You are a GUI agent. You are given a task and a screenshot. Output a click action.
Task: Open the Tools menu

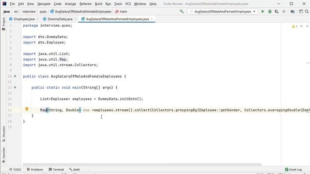coord(118,4)
